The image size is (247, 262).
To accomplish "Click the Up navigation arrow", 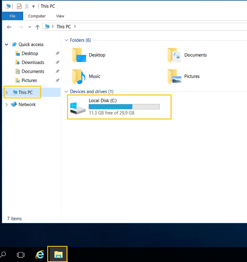I will pos(37,27).
